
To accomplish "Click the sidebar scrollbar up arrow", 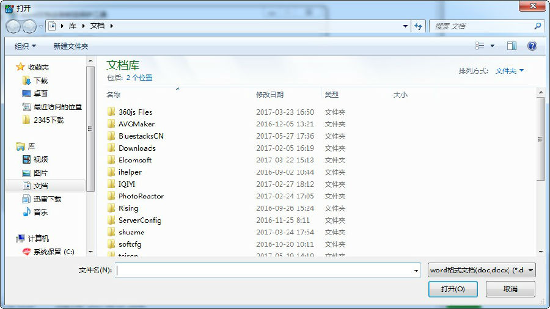I will coord(90,61).
